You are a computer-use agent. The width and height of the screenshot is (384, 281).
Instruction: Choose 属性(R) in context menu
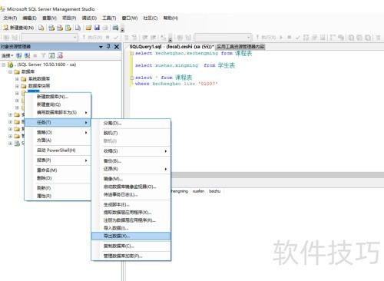(x=58, y=196)
